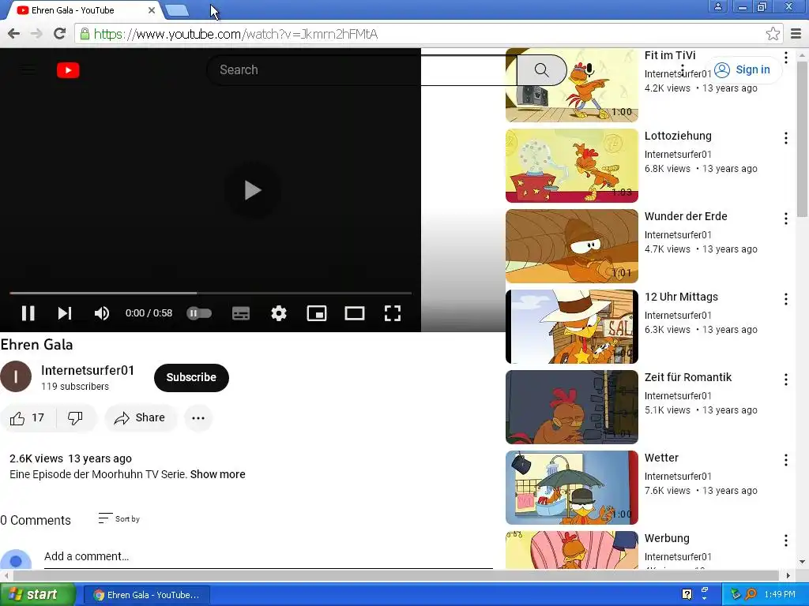The width and height of the screenshot is (809, 606).
Task: Click the large play button overlay
Action: coord(252,190)
